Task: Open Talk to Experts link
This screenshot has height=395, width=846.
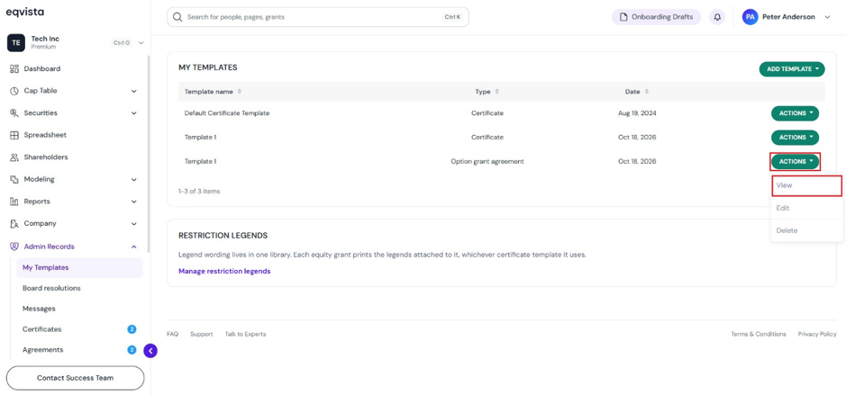Action: 245,334
